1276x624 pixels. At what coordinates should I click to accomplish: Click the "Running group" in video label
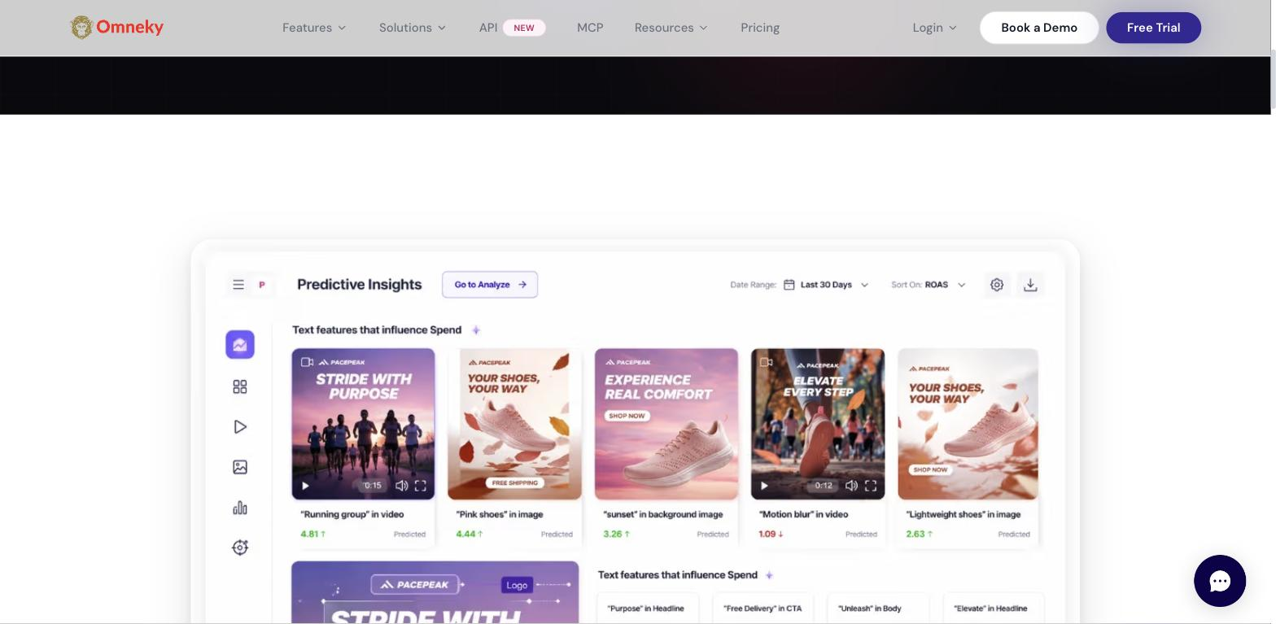click(352, 514)
